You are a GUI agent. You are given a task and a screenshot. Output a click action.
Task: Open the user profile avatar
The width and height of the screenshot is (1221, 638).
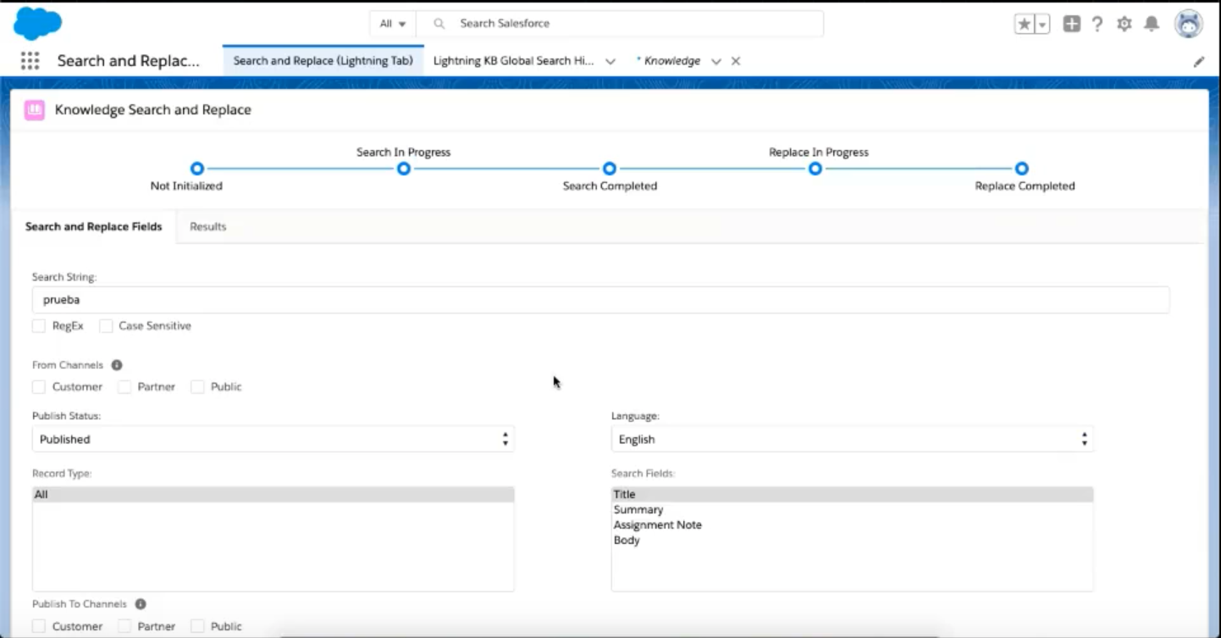[x=1189, y=24]
